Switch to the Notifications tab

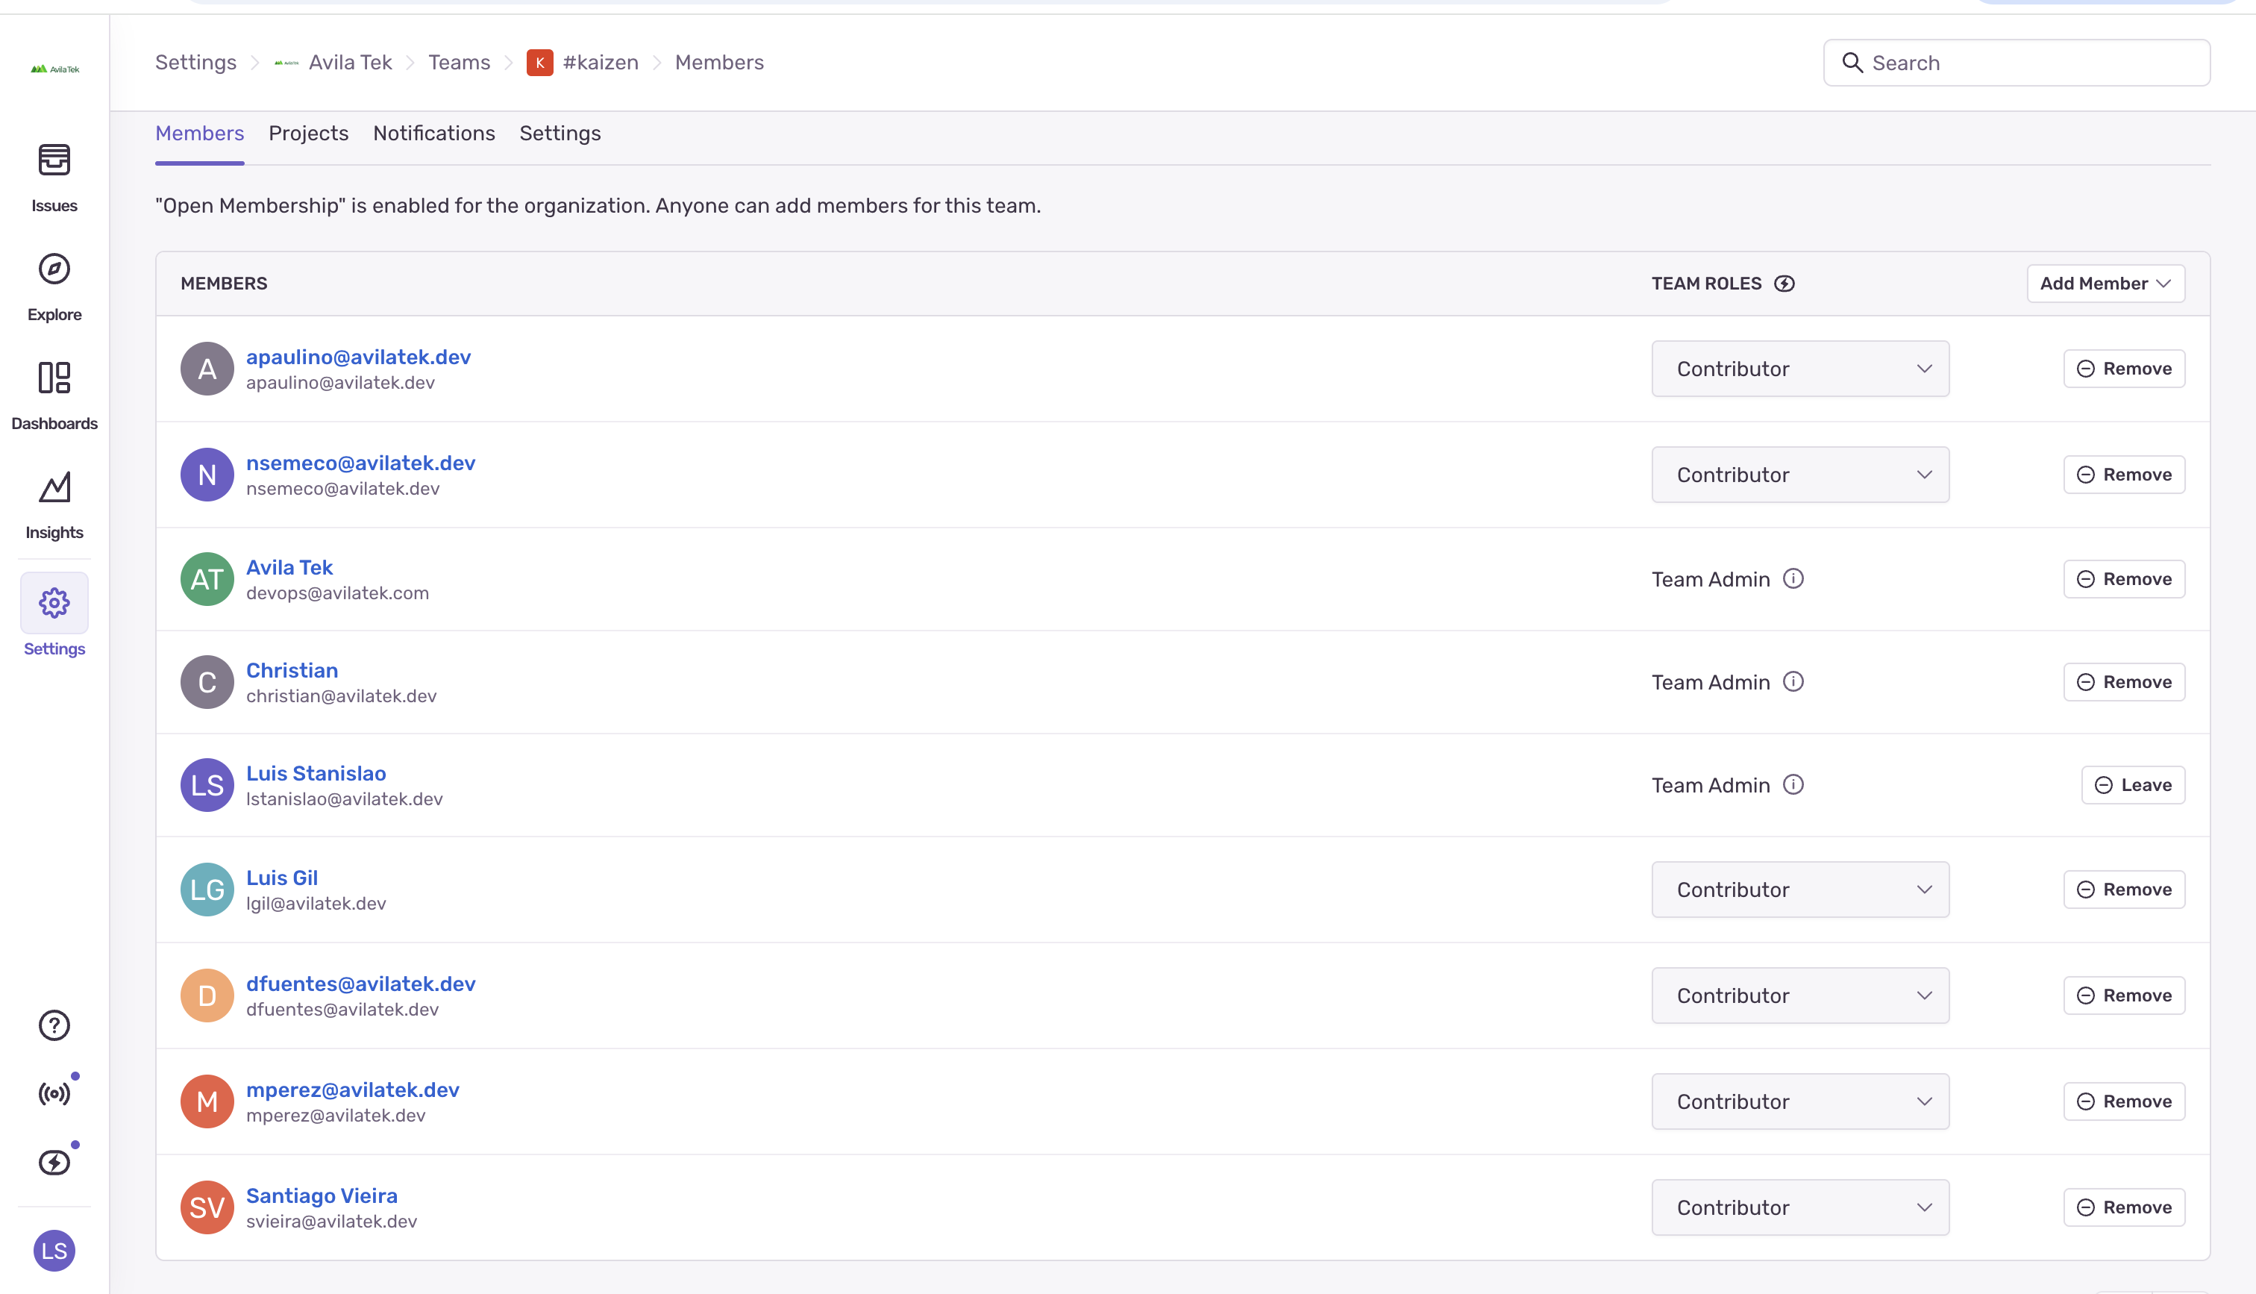tap(433, 134)
